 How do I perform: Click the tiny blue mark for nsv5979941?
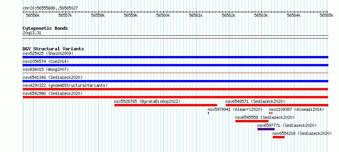[208, 113]
